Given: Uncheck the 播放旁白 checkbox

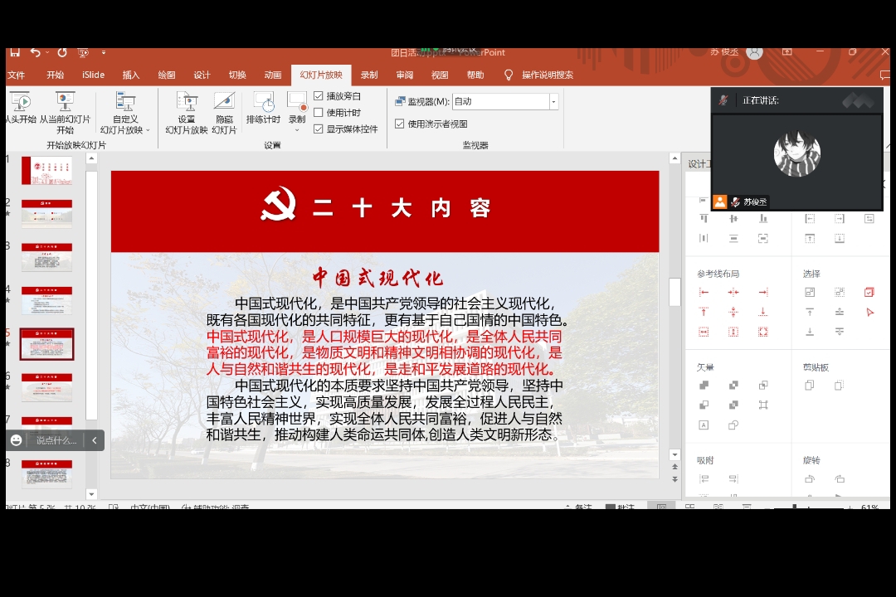Looking at the screenshot, I should 319,96.
